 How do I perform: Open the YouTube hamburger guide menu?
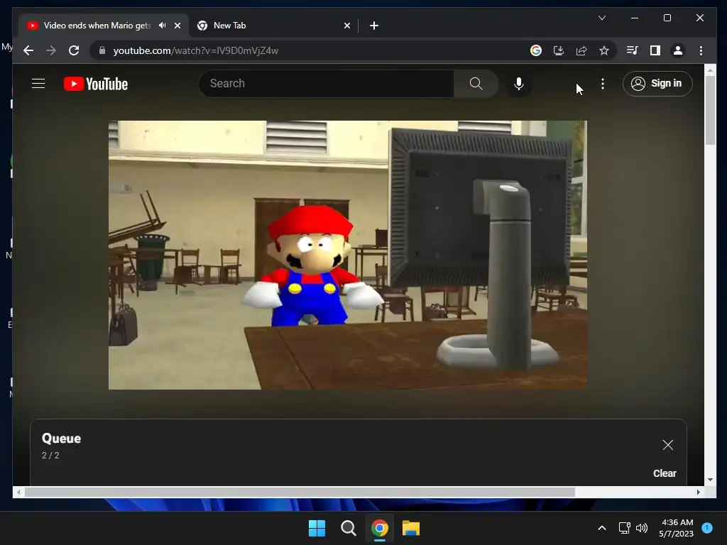click(38, 84)
